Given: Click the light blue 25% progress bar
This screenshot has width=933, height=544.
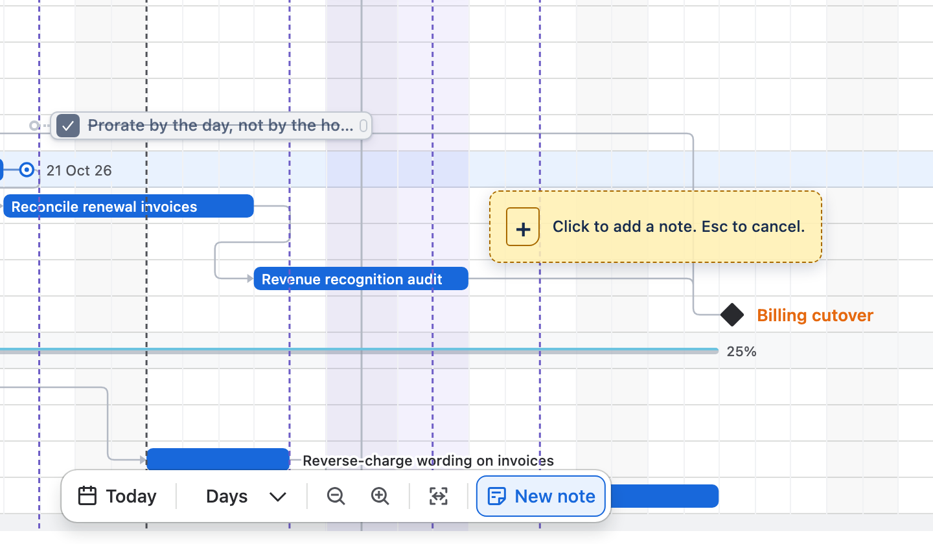Looking at the screenshot, I should coord(359,350).
